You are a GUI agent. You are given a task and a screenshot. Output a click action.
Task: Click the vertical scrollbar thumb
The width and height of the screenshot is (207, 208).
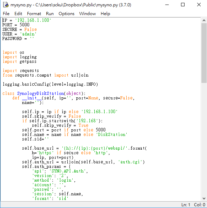pyautogui.click(x=204, y=53)
